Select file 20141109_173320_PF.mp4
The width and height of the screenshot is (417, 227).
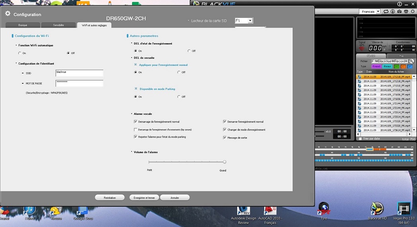(x=384, y=121)
